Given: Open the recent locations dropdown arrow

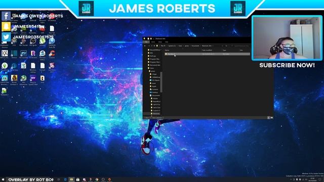Looking at the screenshot, I should click(x=152, y=46).
